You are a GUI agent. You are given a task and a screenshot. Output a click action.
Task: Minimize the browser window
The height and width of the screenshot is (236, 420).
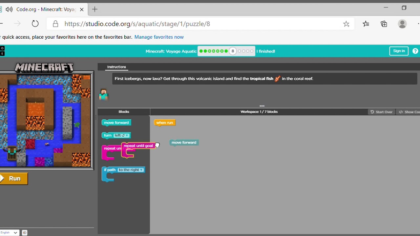(x=386, y=8)
